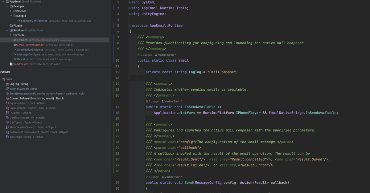Click the '2 usages' hint above Email class
The width and height of the screenshot is (370, 193).
[x=146, y=55]
